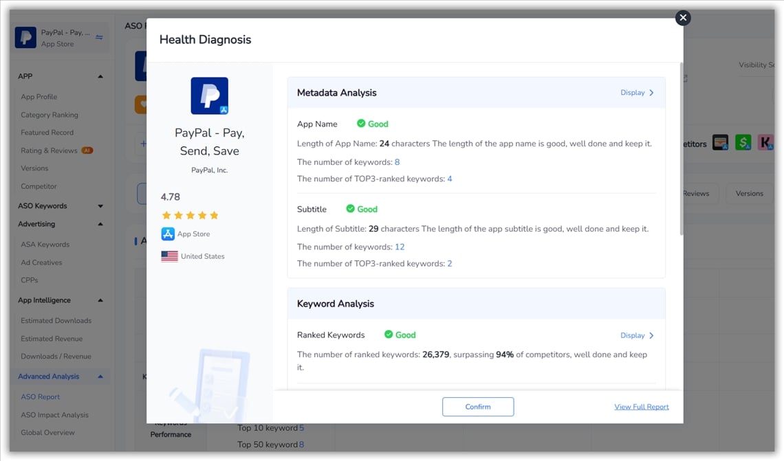Image resolution: width=784 pixels, height=461 pixels.
Task: Open the View Full Report link
Action: (641, 407)
